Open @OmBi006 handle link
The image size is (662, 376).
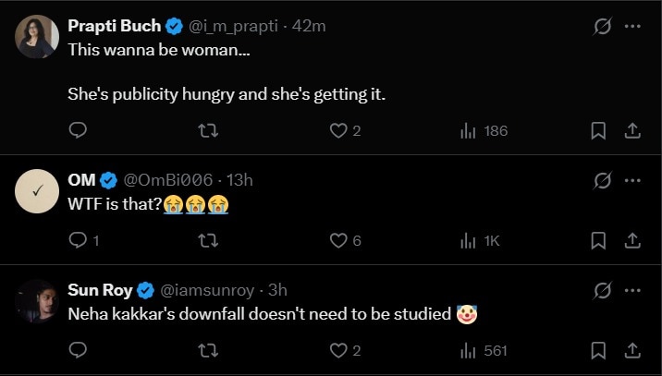(x=165, y=179)
